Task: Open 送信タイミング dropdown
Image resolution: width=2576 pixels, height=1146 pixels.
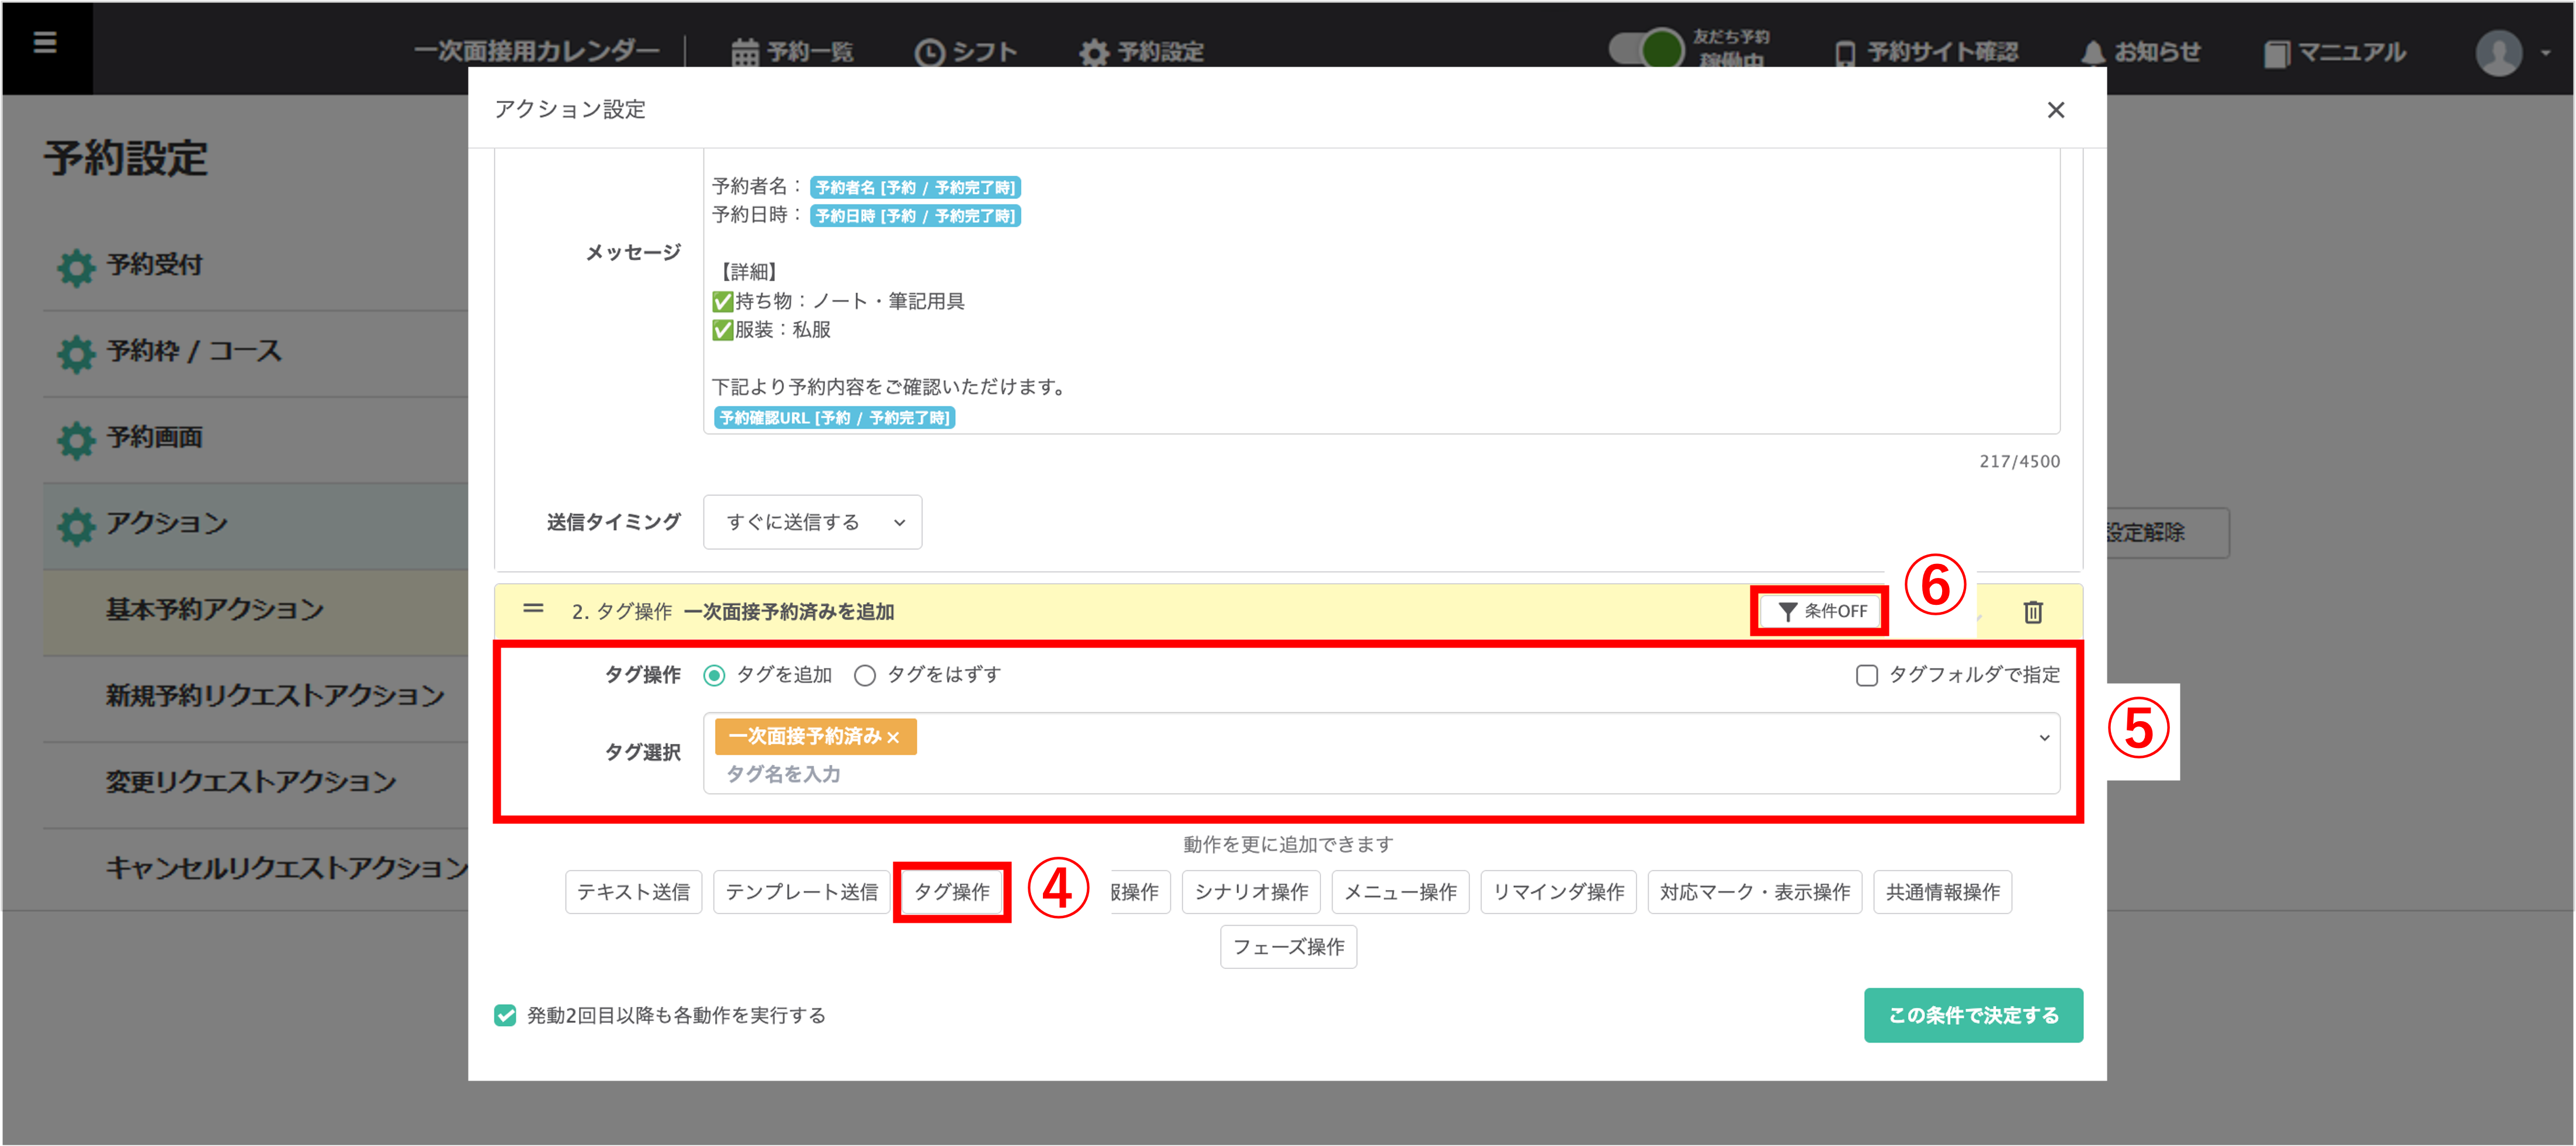Action: click(x=812, y=522)
